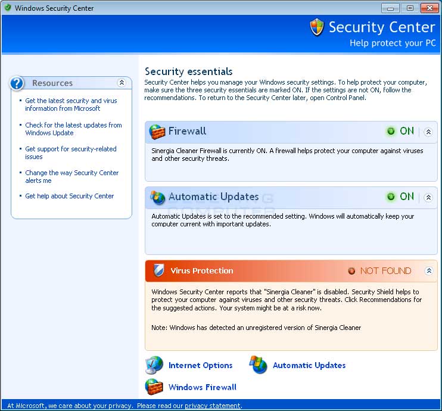Open 'Check for the latest updates' link
The height and width of the screenshot is (411, 442).
pos(74,129)
